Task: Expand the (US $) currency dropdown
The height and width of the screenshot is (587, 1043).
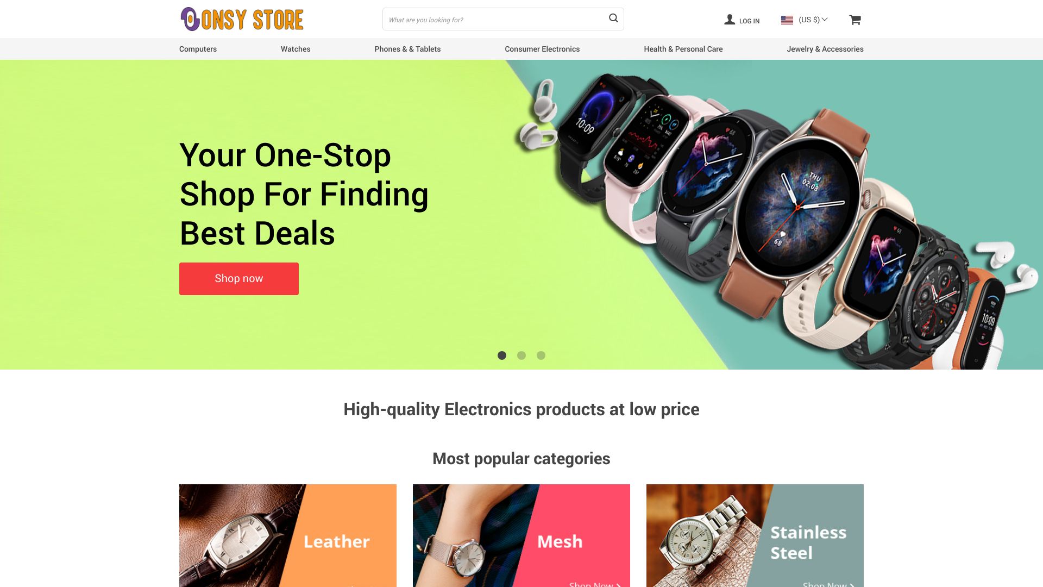Action: (x=813, y=20)
